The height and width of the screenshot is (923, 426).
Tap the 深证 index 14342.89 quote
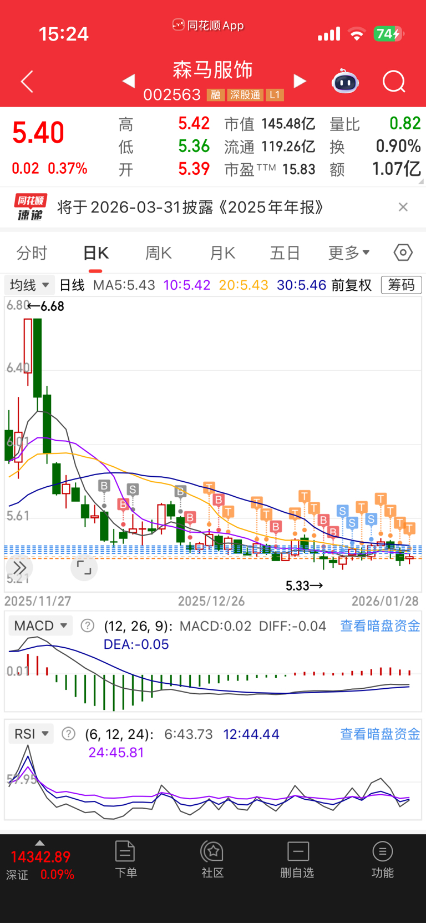click(40, 865)
